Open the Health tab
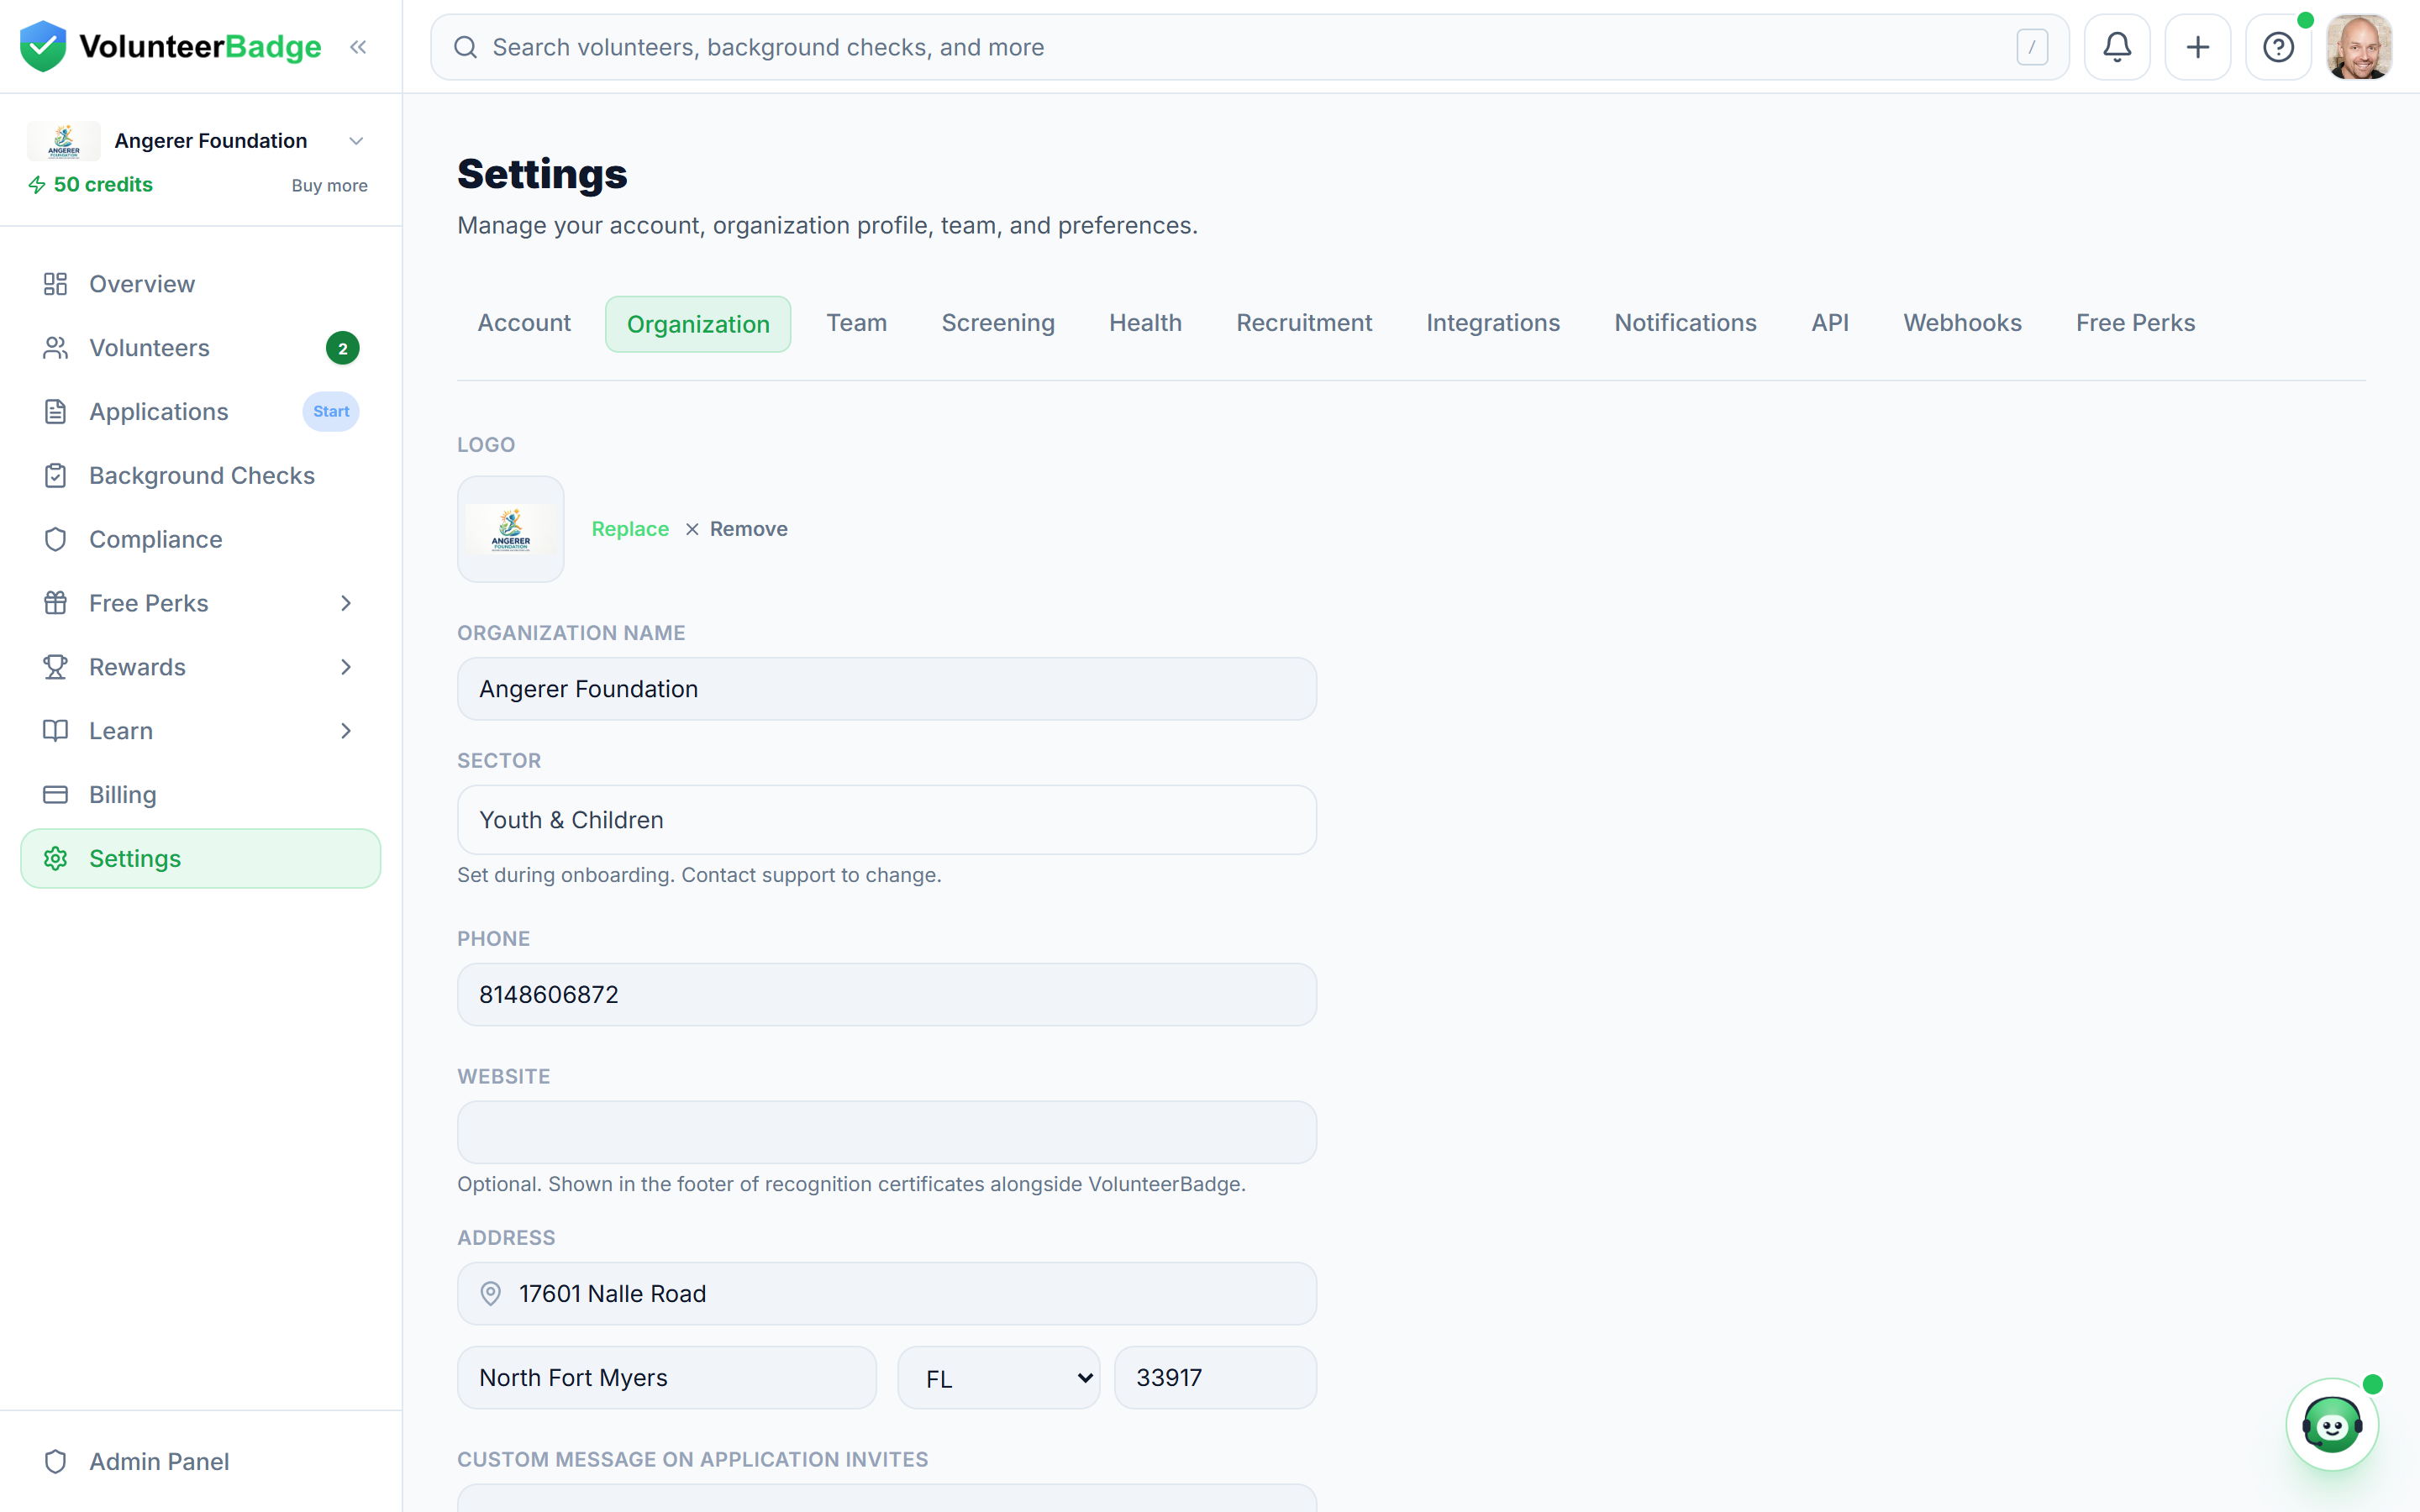Image resolution: width=2420 pixels, height=1512 pixels. 1145,323
